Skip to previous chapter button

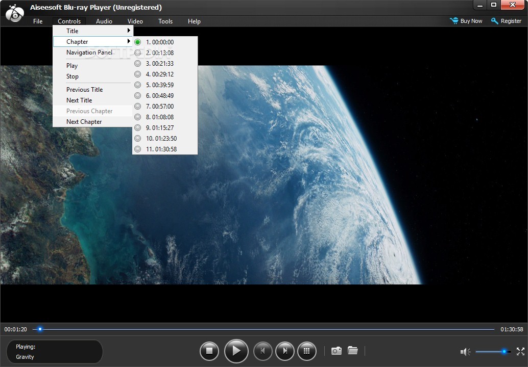[262, 351]
